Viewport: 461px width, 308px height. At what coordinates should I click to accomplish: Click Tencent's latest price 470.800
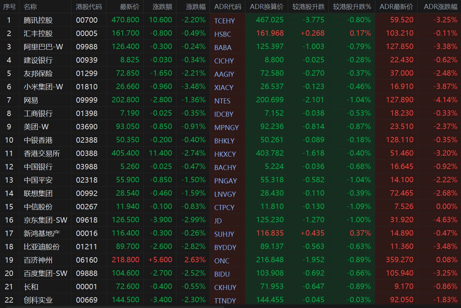coord(125,20)
